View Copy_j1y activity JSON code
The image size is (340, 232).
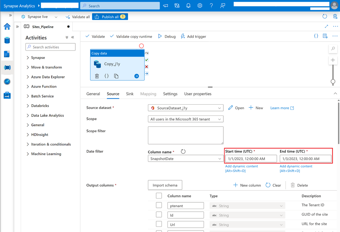106,76
